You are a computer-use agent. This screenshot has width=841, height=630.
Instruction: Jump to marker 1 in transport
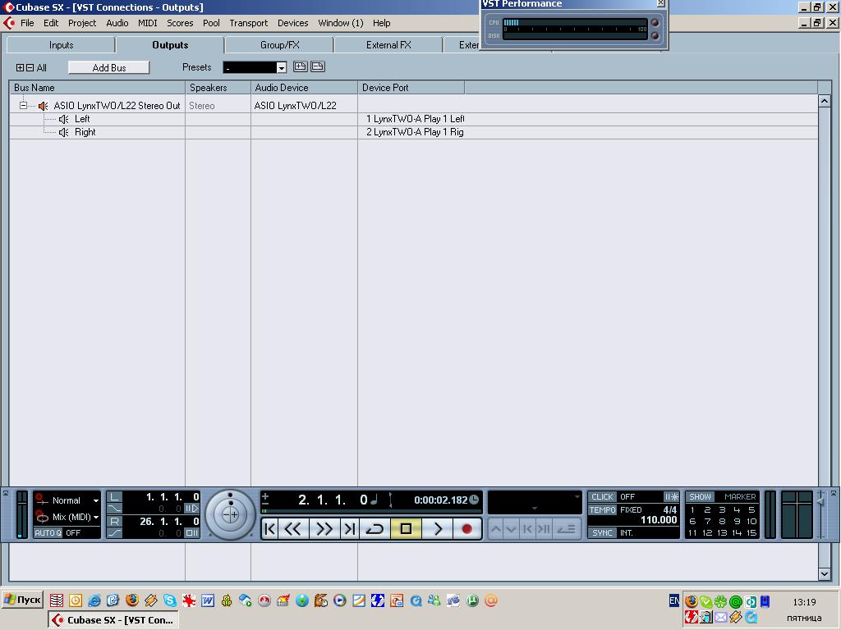[x=692, y=510]
